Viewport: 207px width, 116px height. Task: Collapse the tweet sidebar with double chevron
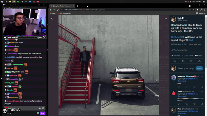[166, 19]
